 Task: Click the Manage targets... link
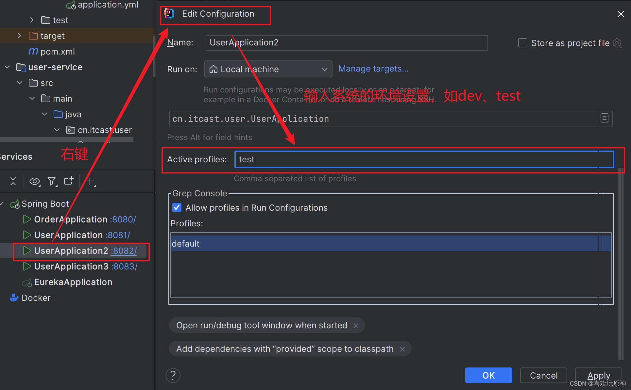pos(373,69)
